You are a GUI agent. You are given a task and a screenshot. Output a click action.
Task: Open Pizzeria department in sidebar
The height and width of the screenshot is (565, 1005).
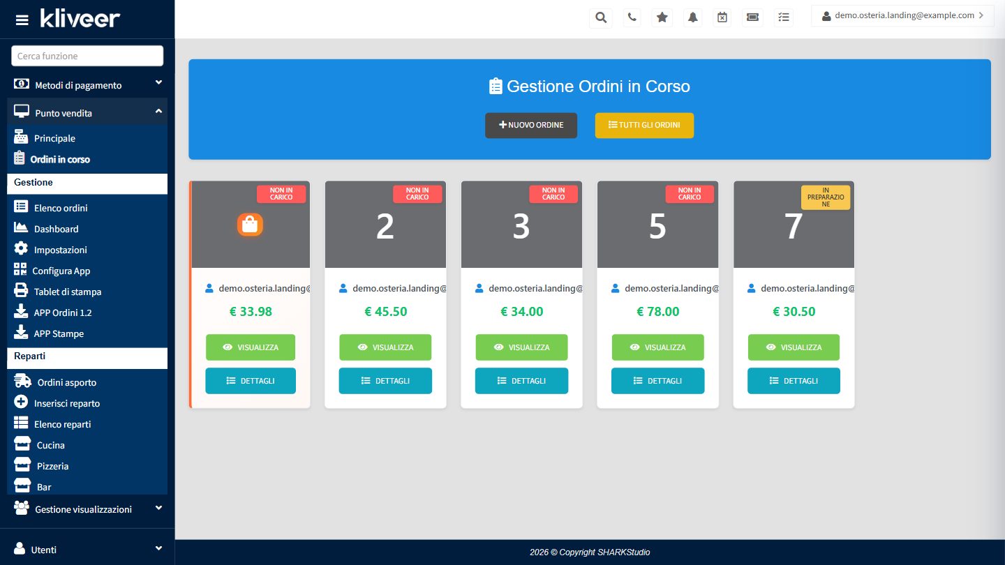pos(87,466)
